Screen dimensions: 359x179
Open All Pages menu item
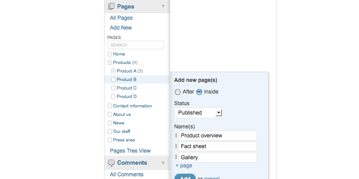pos(121,18)
